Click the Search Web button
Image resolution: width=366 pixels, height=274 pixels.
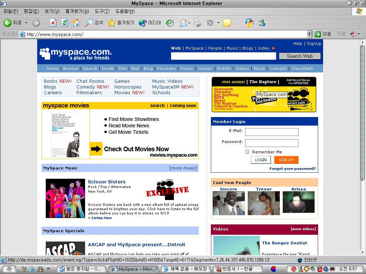point(300,56)
